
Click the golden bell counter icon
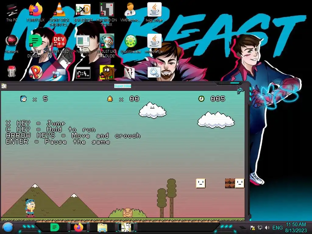coord(110,99)
